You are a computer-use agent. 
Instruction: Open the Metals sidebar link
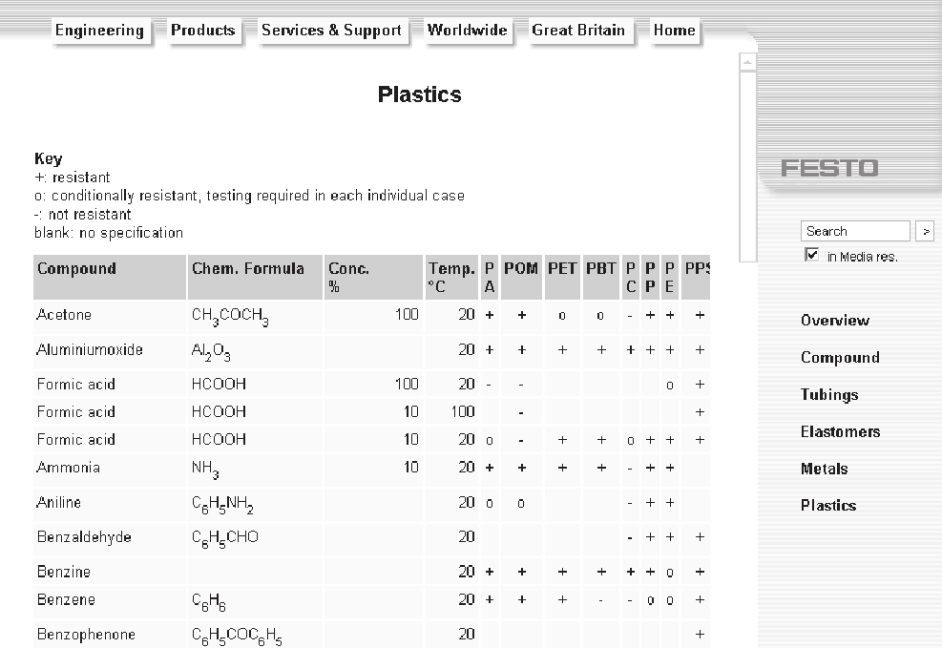click(x=825, y=469)
